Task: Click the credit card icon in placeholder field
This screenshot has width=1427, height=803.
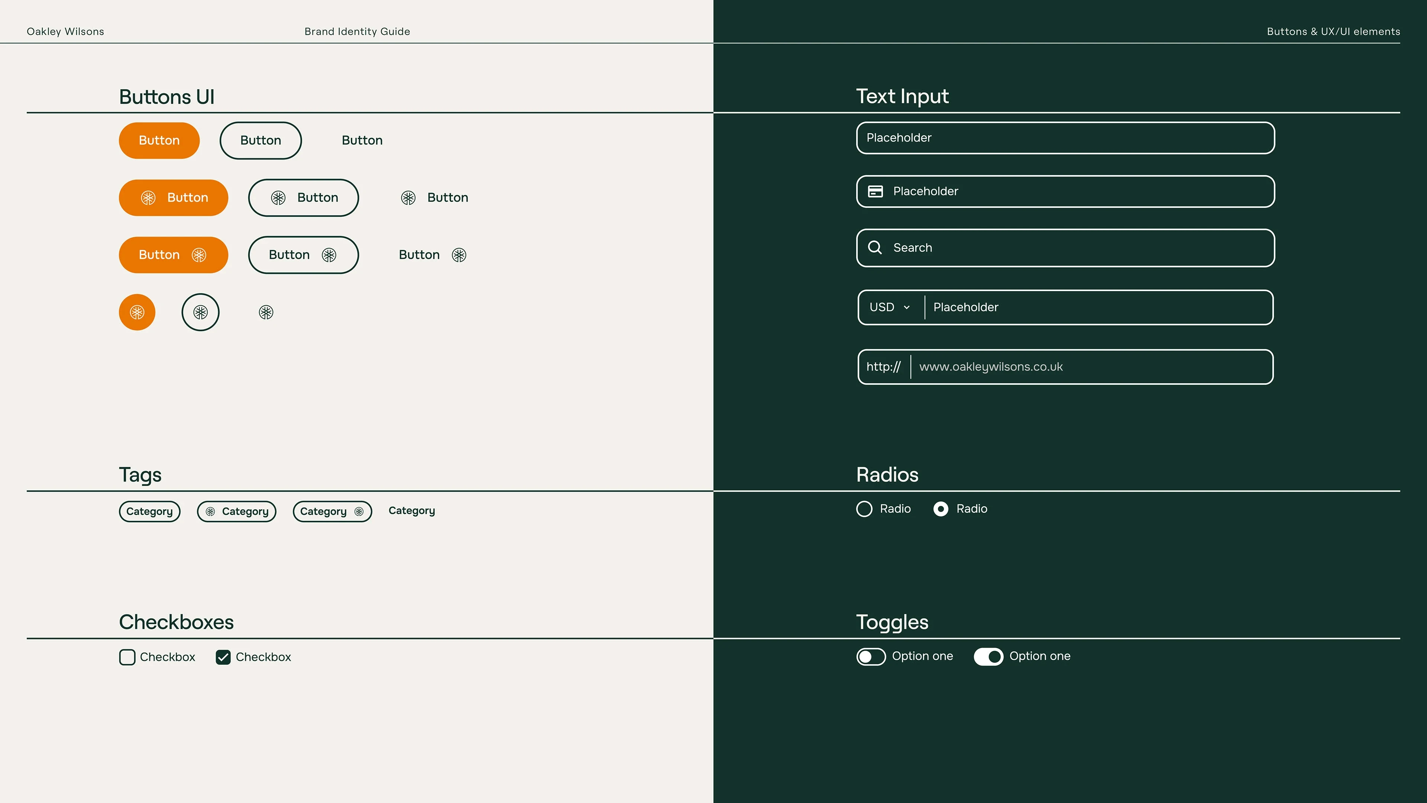Action: pos(875,191)
